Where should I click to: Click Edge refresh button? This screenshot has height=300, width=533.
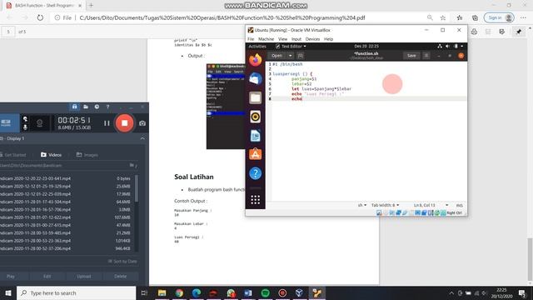[40, 17]
